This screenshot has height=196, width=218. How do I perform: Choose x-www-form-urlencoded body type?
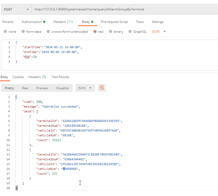48,32
